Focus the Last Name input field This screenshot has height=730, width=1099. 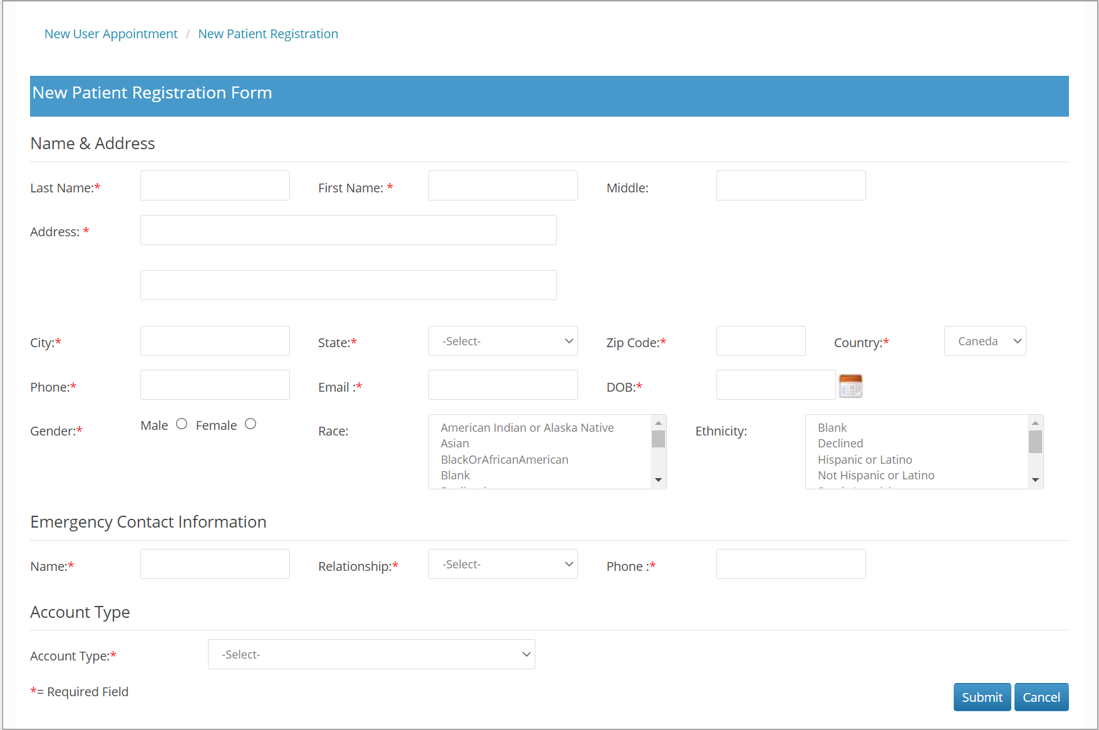[x=215, y=185]
